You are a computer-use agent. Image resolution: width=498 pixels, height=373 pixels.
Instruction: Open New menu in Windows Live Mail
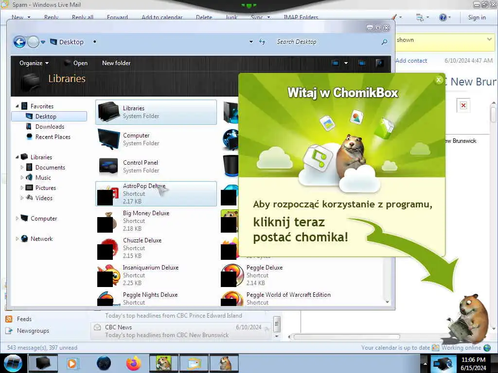21,17
